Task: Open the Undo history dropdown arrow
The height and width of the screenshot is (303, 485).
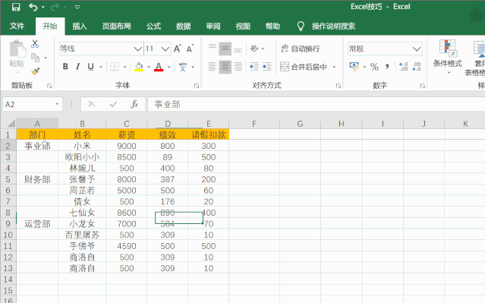Action: click(43, 7)
